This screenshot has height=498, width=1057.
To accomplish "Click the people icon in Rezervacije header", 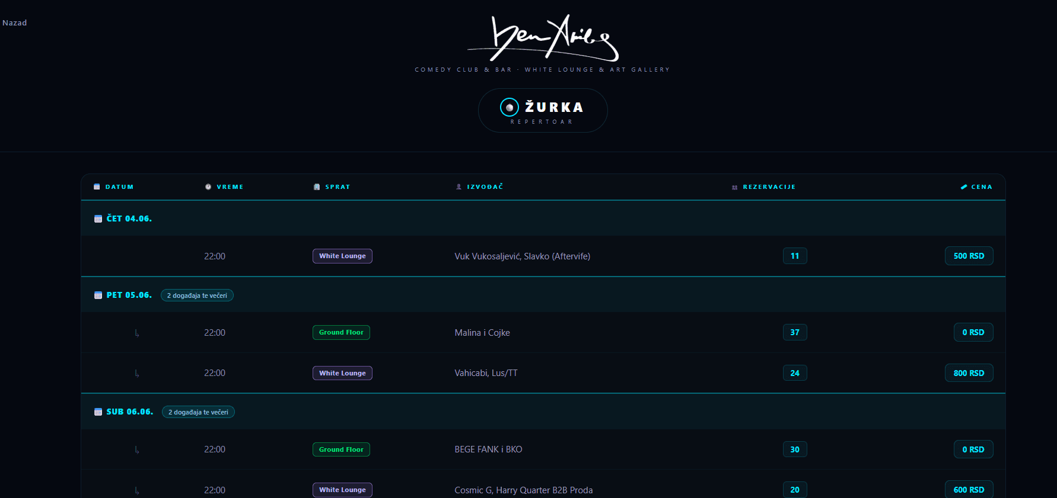I will [735, 187].
